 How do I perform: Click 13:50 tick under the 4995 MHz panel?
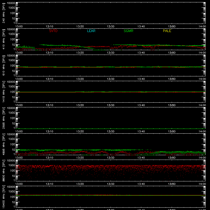[172, 158]
